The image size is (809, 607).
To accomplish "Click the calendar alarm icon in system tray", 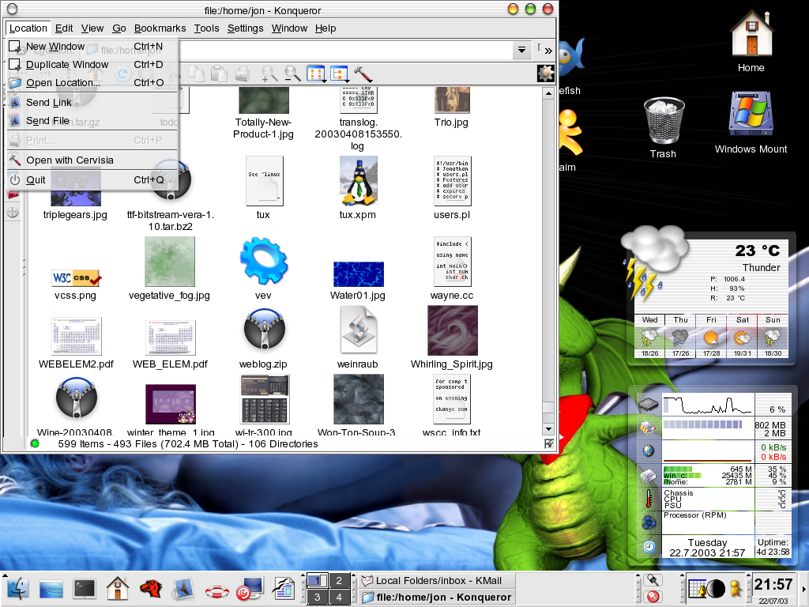I will click(697, 588).
